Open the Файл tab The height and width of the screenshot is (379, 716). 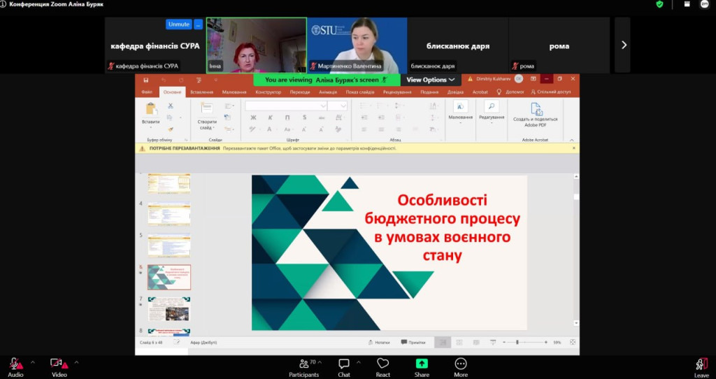[147, 92]
